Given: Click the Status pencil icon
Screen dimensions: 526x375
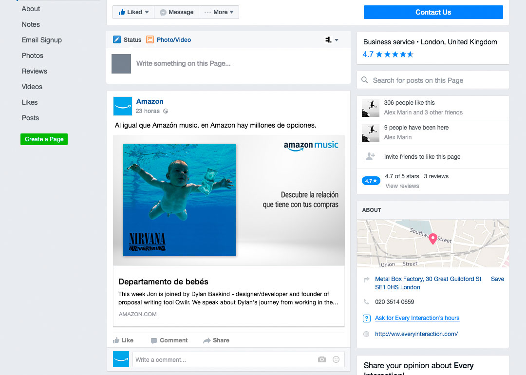Looking at the screenshot, I should tap(117, 39).
